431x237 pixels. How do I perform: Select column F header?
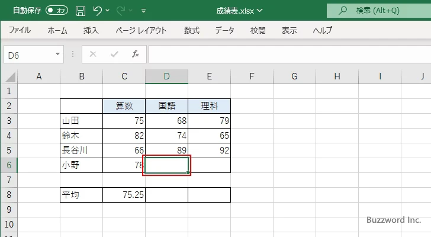point(252,76)
